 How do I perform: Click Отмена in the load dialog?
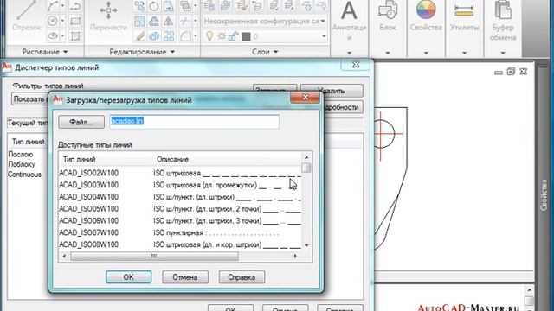[x=185, y=277]
